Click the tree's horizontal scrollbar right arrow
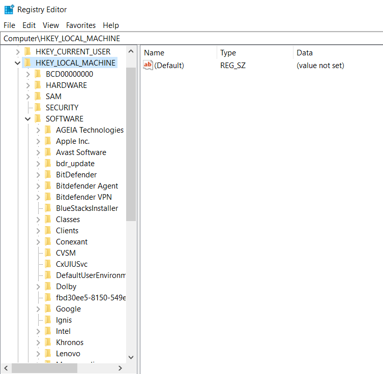The height and width of the screenshot is (374, 383). coord(121,368)
